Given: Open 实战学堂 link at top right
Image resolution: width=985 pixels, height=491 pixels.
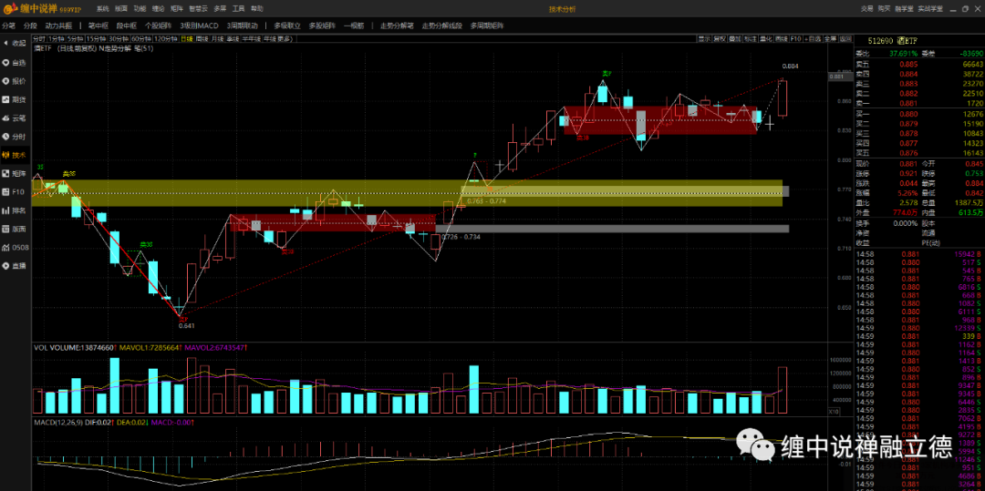Looking at the screenshot, I should tap(930, 9).
